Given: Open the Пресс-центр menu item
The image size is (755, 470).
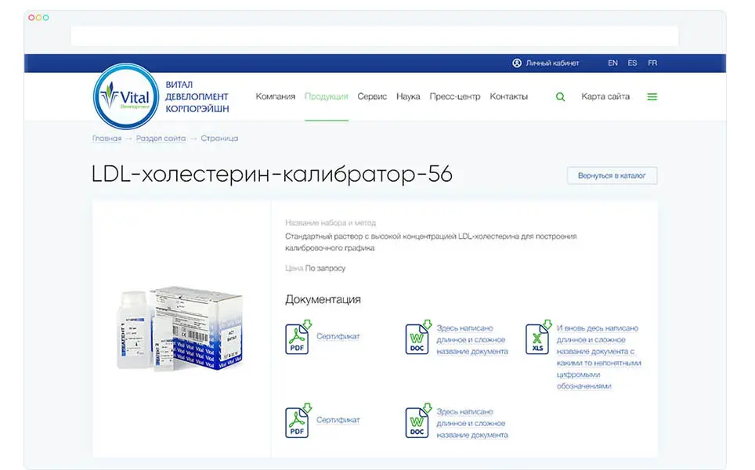Looking at the screenshot, I should click(x=455, y=97).
